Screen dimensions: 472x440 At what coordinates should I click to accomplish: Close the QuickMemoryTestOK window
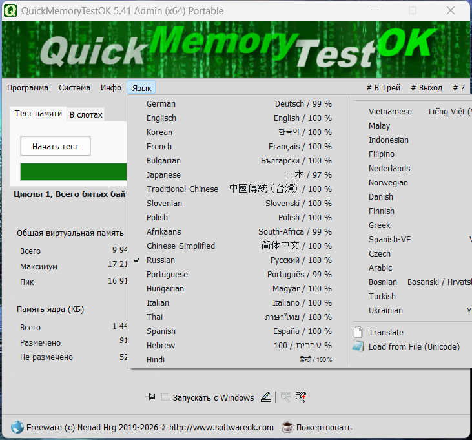click(x=451, y=10)
